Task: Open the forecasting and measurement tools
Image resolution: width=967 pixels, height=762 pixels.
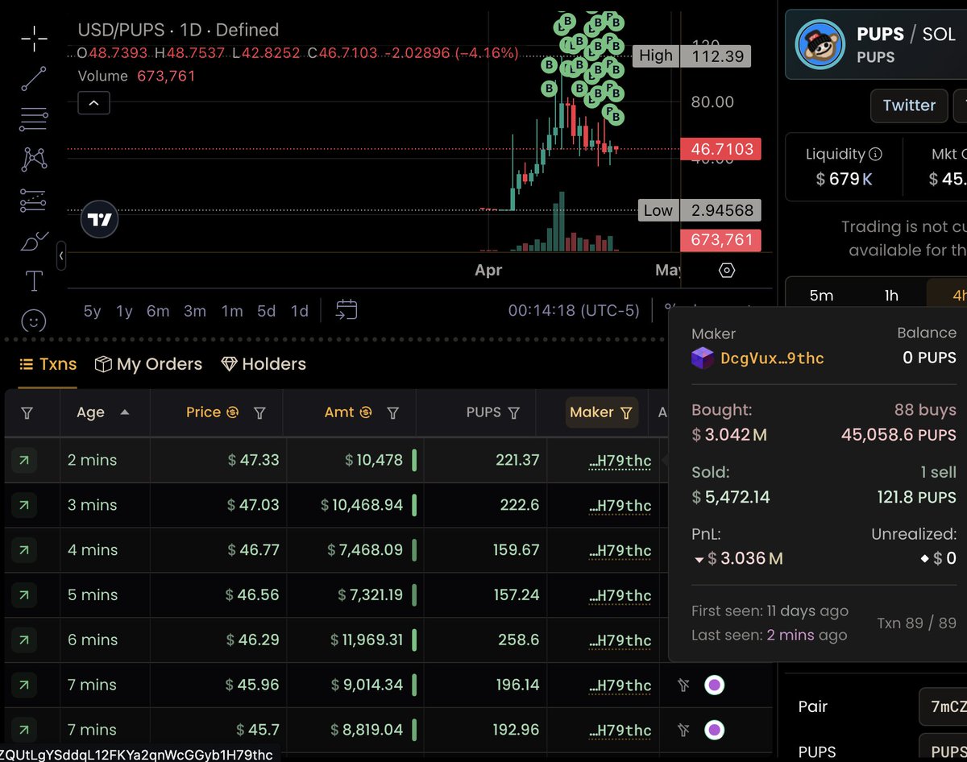Action: (x=34, y=200)
